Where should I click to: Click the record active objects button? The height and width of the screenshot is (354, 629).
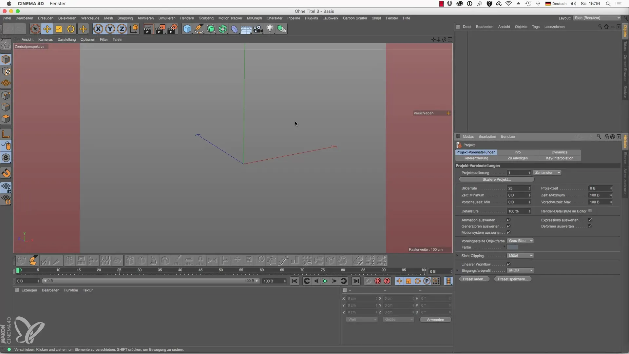click(x=369, y=281)
